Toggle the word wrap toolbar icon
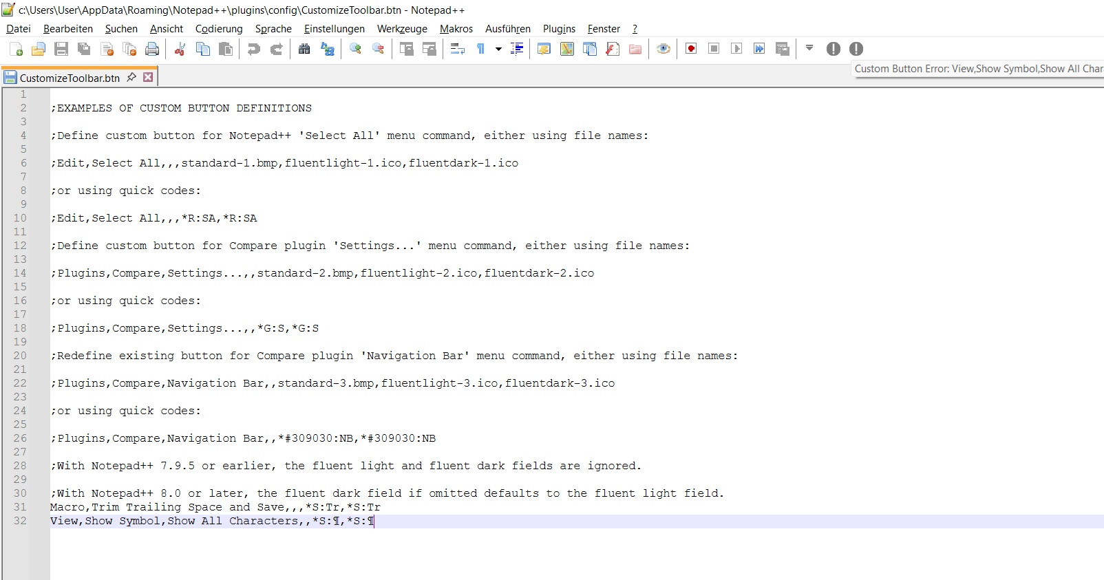Viewport: 1104px width, 580px height. [458, 49]
